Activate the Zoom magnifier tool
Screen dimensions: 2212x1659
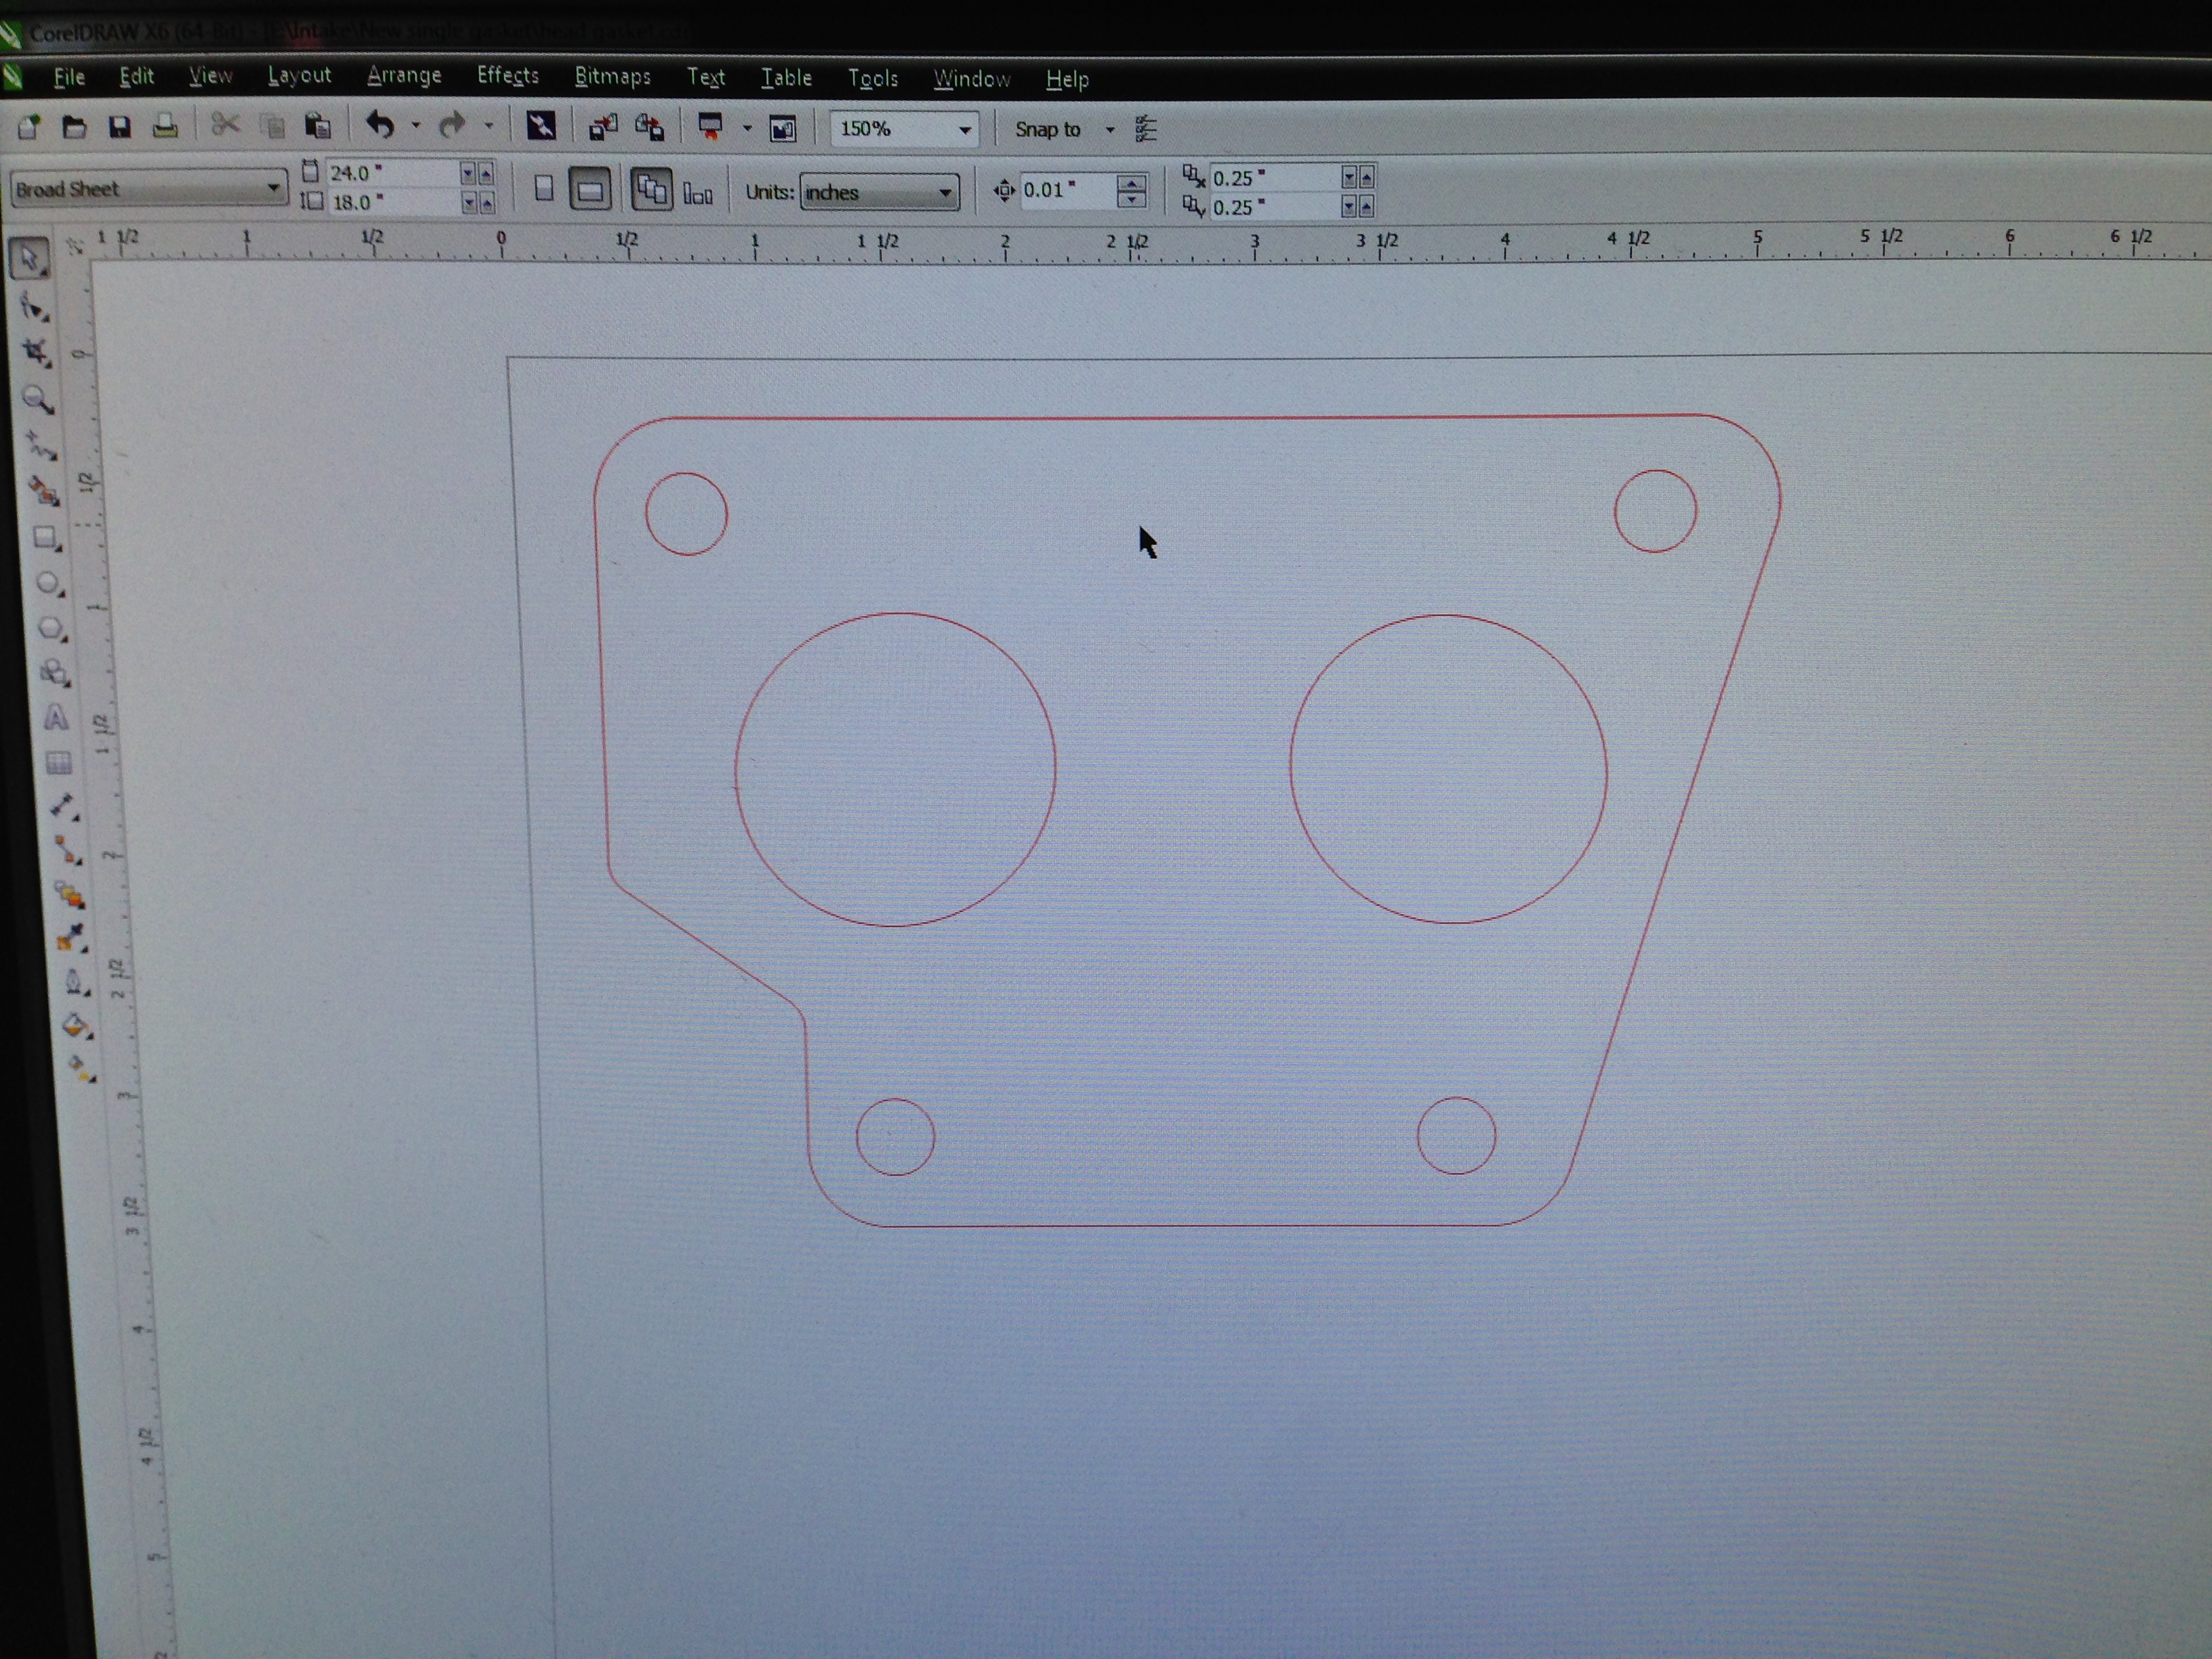click(x=39, y=399)
